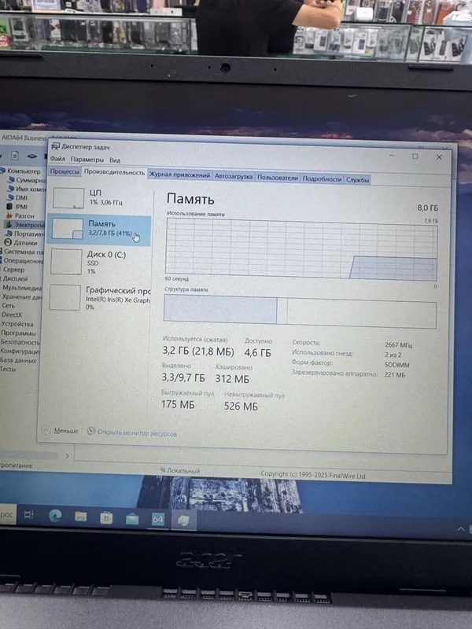Image resolution: width=472 pixels, height=629 pixels.
Task: Switch to the Процессы tab
Action: 65,171
